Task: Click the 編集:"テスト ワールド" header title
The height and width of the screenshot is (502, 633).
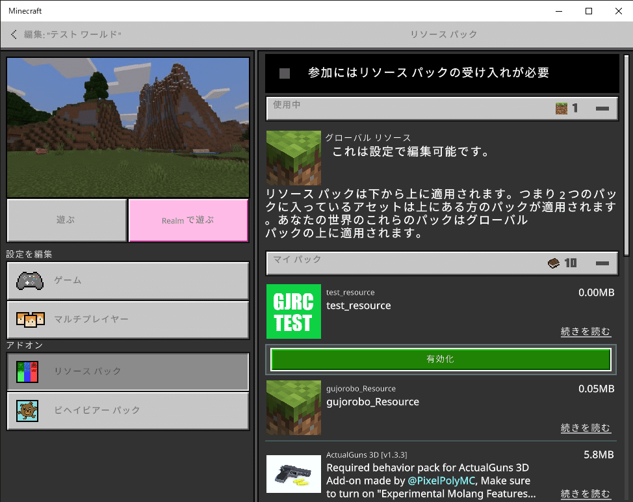Action: [x=73, y=34]
